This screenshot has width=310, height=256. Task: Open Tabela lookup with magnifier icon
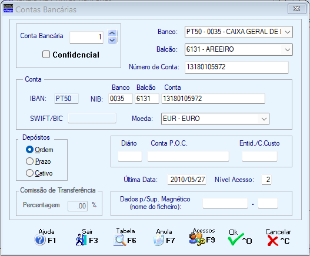coord(120,240)
